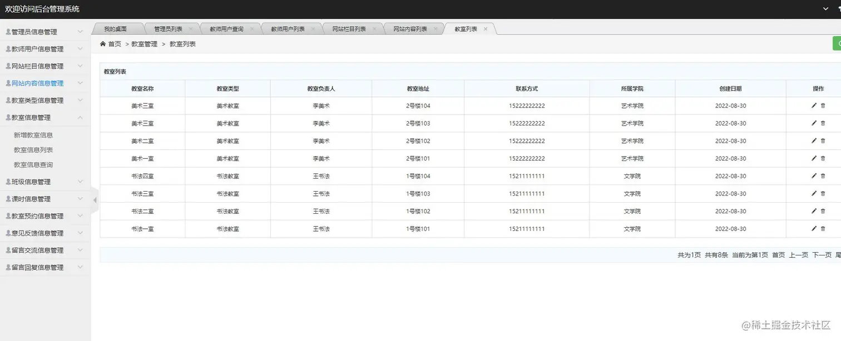Click the delete icon for 书法二室
Viewport: 841px width, 341px height.
[823, 211]
